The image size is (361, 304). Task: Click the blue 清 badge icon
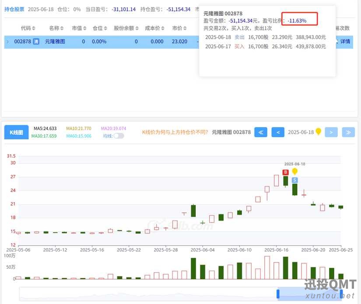36,41
